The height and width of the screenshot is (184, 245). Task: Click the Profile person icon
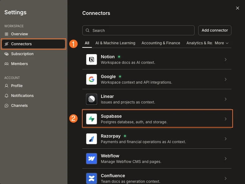coord(6,86)
